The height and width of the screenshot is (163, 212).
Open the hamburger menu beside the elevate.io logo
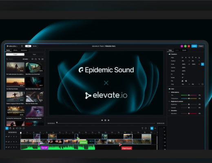pyautogui.click(x=22, y=46)
